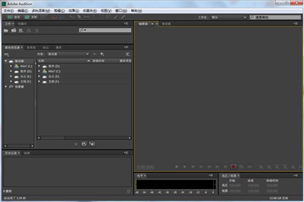Viewport: 304px width, 202px height.
Task: Select the Paintbrush Selection tool
Action: [116, 17]
